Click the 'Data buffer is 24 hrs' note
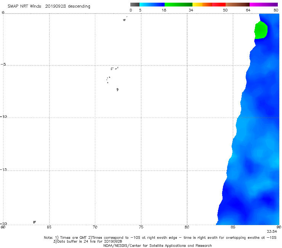The image size is (282, 248). click(x=88, y=242)
